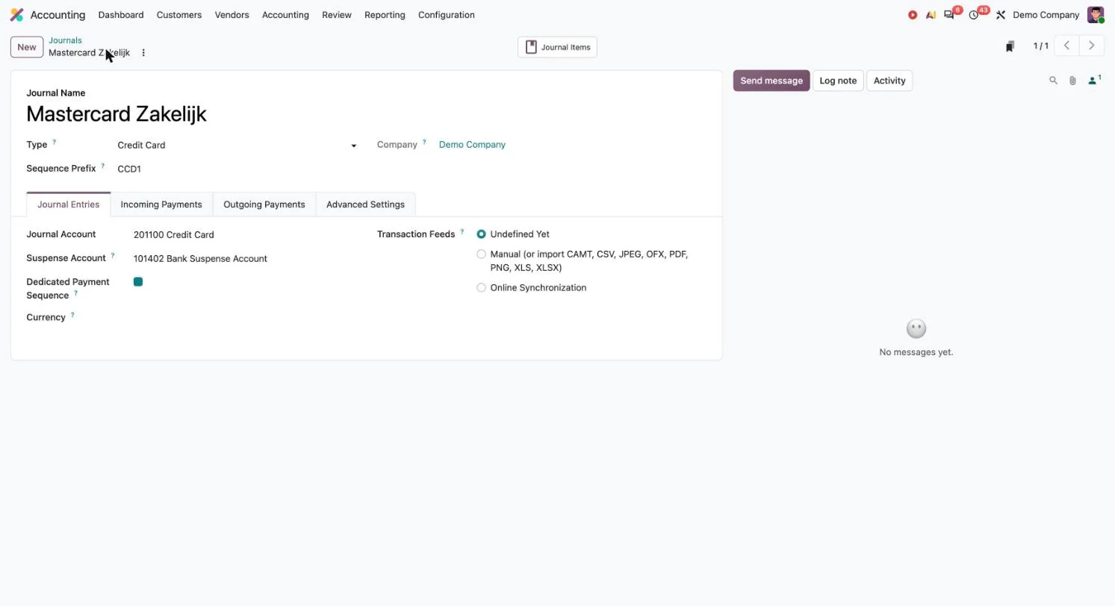
Task: Go to the next record arrow
Action: point(1092,46)
